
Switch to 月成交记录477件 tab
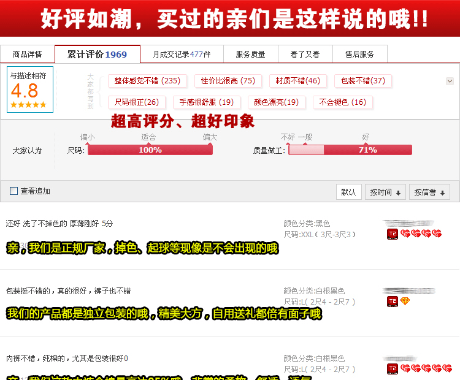pyautogui.click(x=182, y=55)
